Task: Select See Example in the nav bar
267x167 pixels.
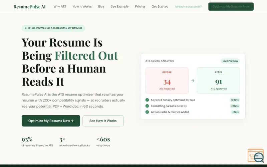Action: click(x=120, y=6)
